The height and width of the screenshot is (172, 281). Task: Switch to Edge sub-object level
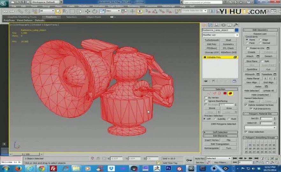[x=214, y=93]
